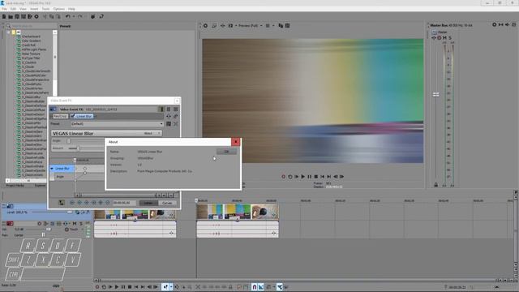The height and width of the screenshot is (292, 519).
Task: Click the Project Properties toolbar icon
Action: click(x=36, y=16)
